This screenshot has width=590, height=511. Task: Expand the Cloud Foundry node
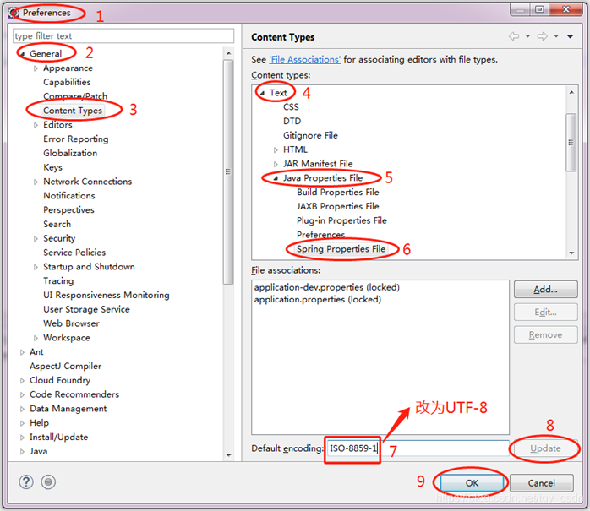click(22, 381)
